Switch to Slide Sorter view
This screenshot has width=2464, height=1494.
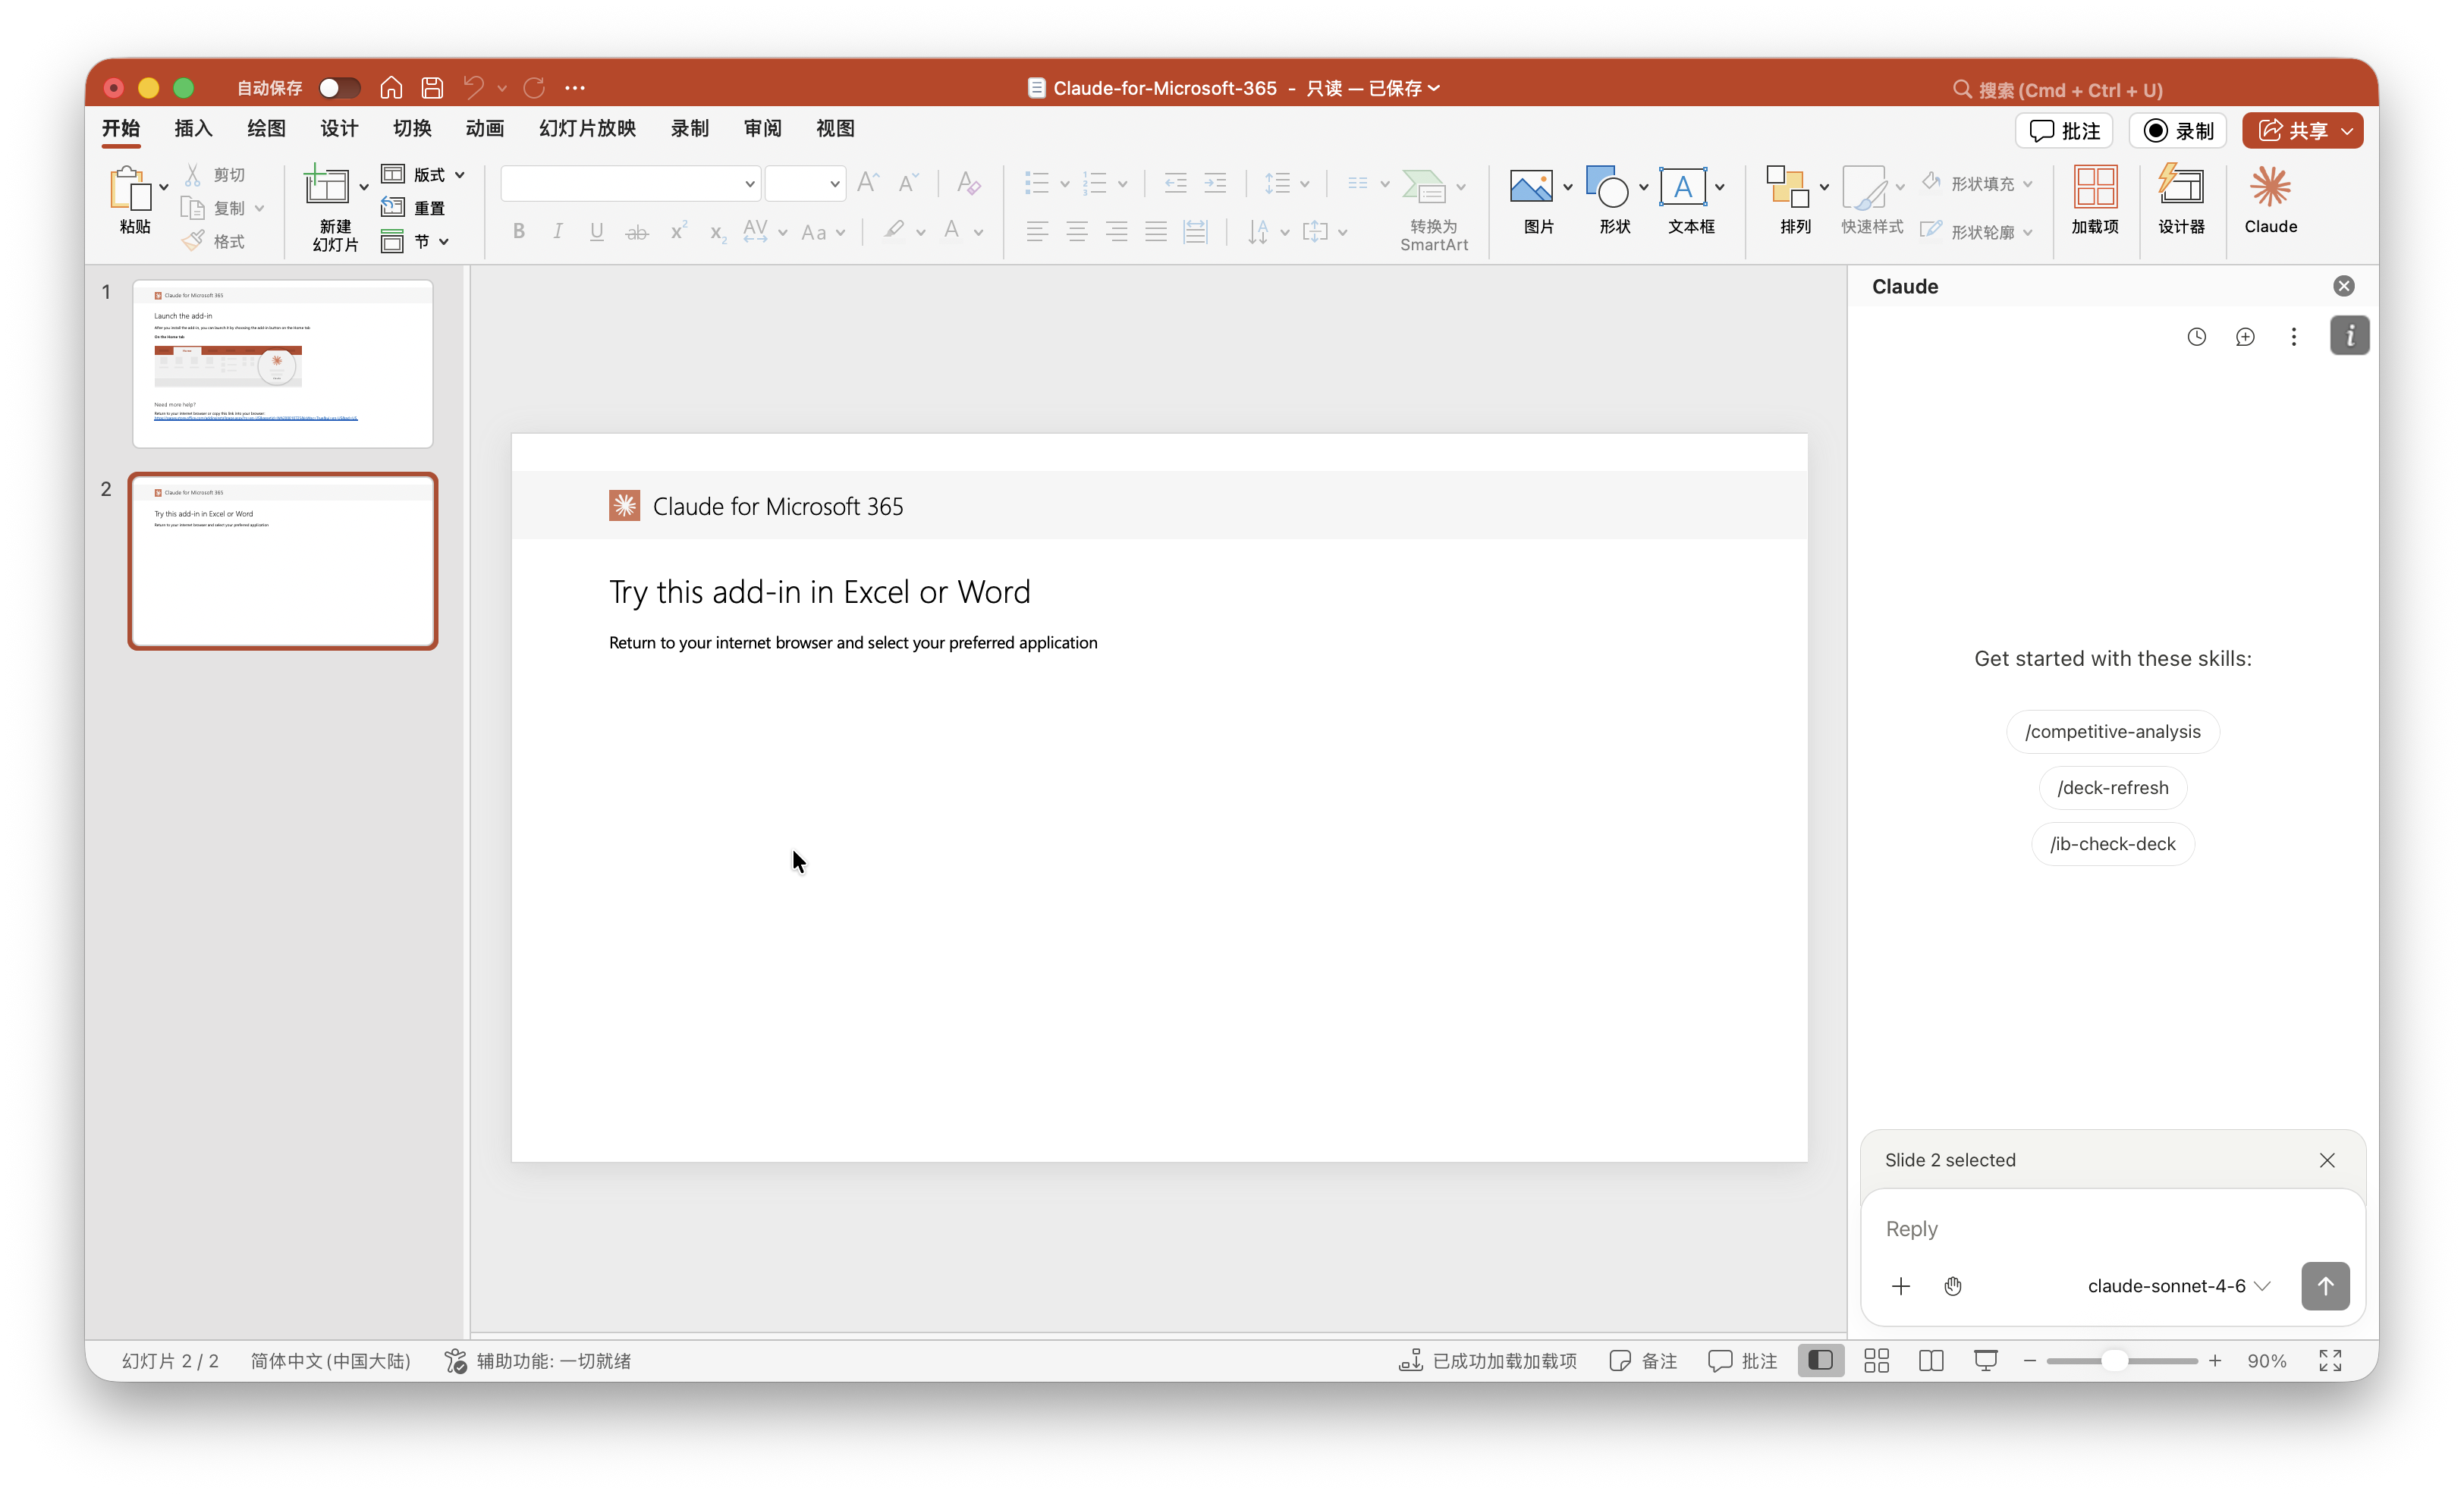point(1876,1361)
